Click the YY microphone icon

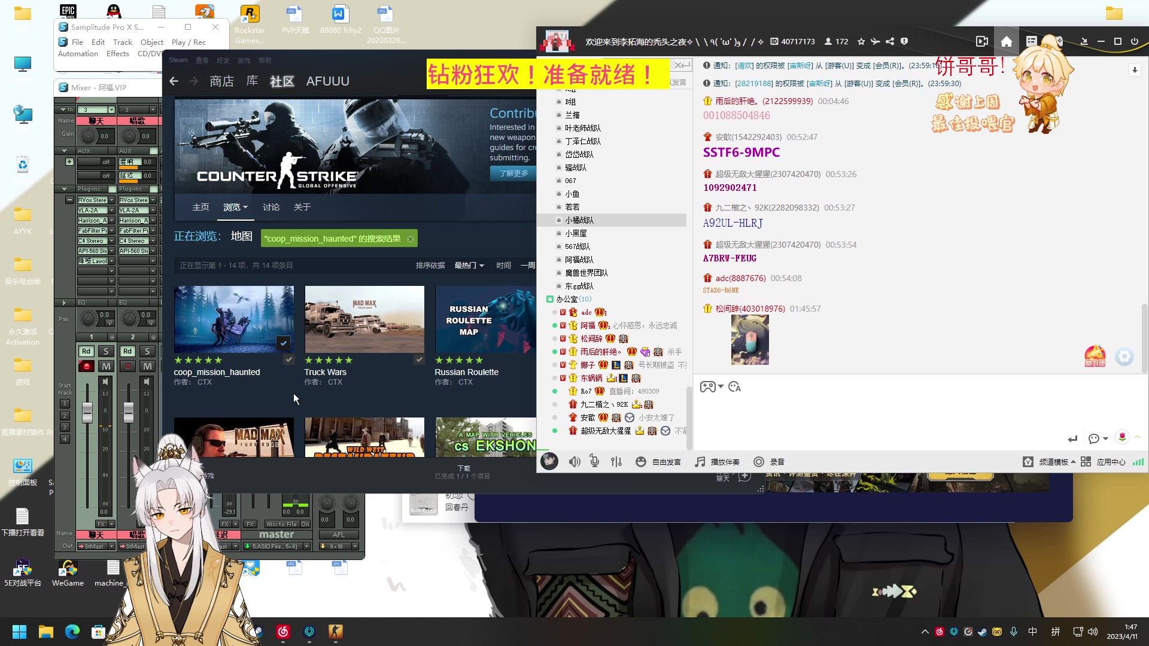point(594,461)
